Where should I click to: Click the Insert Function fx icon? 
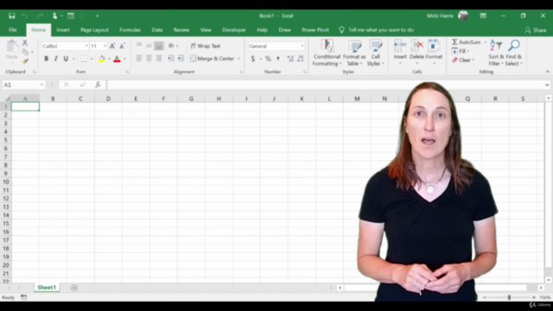pyautogui.click(x=98, y=85)
